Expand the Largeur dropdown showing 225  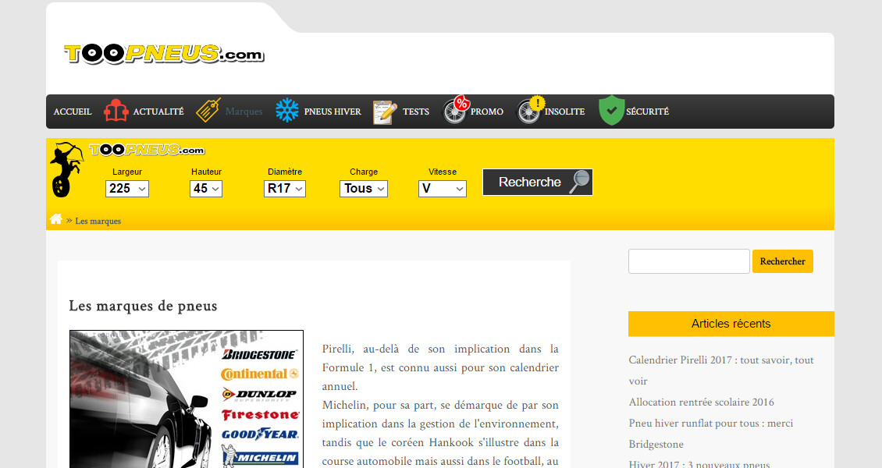point(127,189)
